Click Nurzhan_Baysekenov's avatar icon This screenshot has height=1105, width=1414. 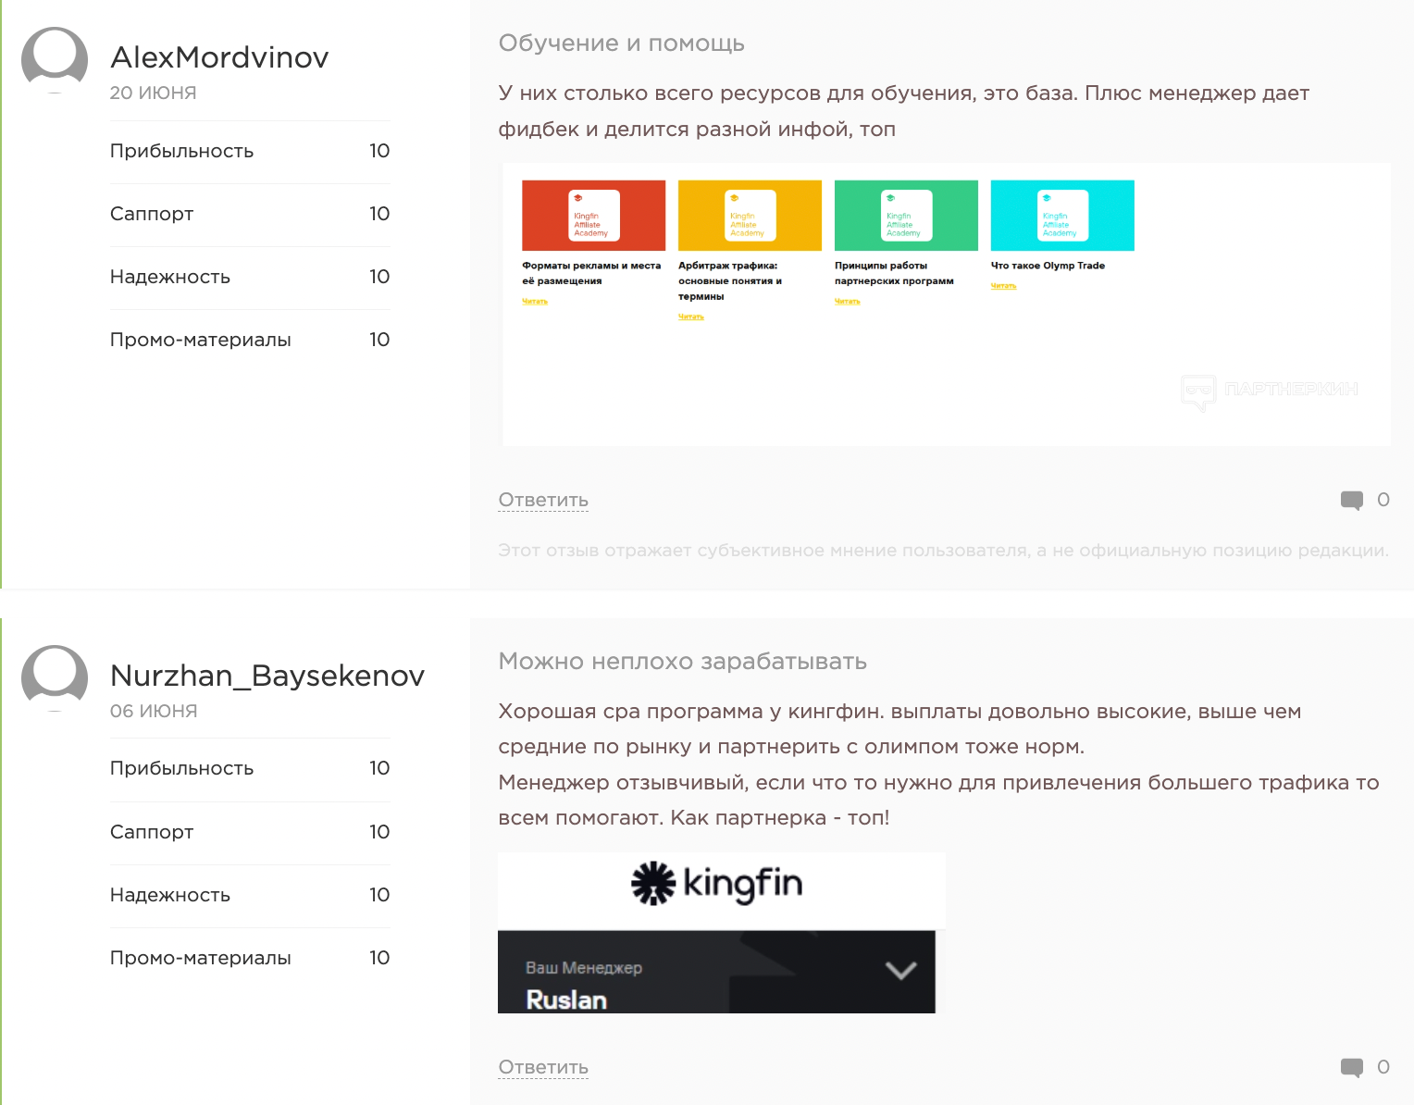pyautogui.click(x=55, y=678)
